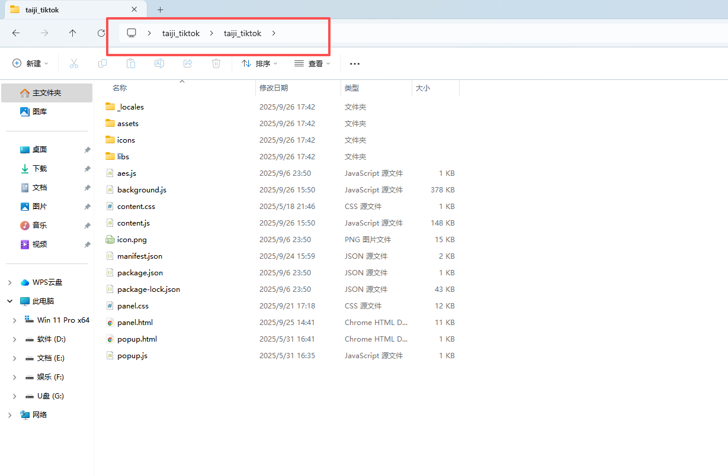Click the Paste clipboard icon
728x476 pixels.
point(131,63)
